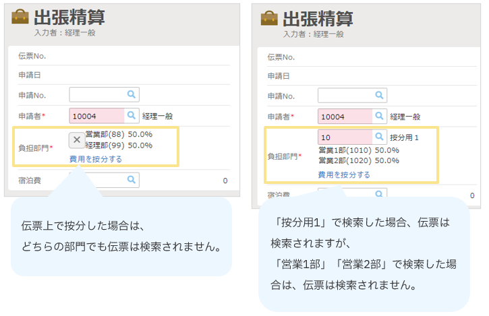This screenshot has width=489, height=316.
Task: Click the 申請者 magnifier icon in left form
Action: point(132,116)
